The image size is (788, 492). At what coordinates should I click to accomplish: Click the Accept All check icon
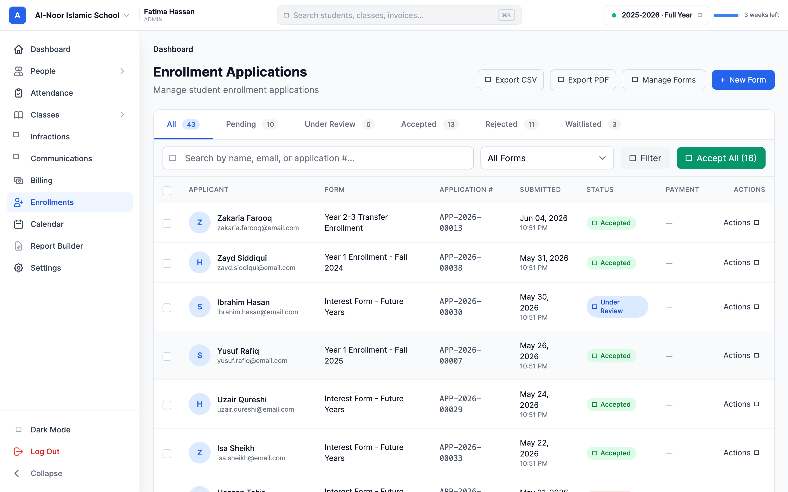(689, 158)
